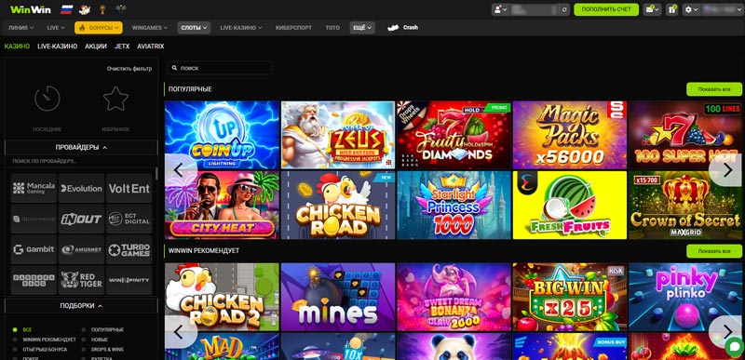Open the Последние recent games clock icon
The height and width of the screenshot is (360, 745).
[x=47, y=99]
